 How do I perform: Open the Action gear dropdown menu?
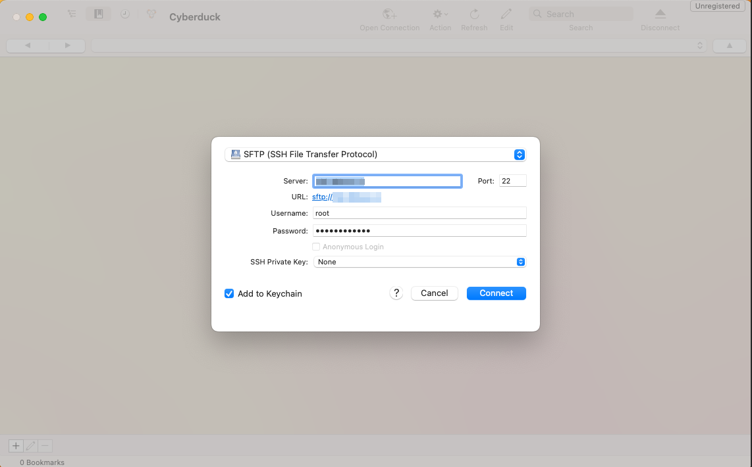coord(440,14)
